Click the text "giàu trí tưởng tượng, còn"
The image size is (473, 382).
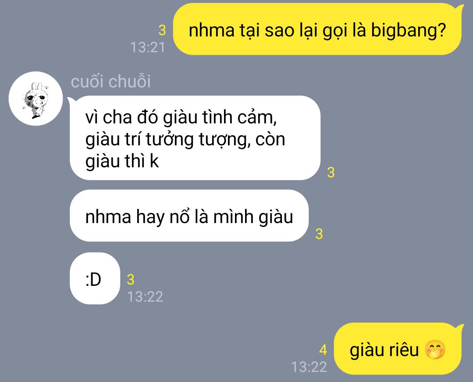(185, 140)
